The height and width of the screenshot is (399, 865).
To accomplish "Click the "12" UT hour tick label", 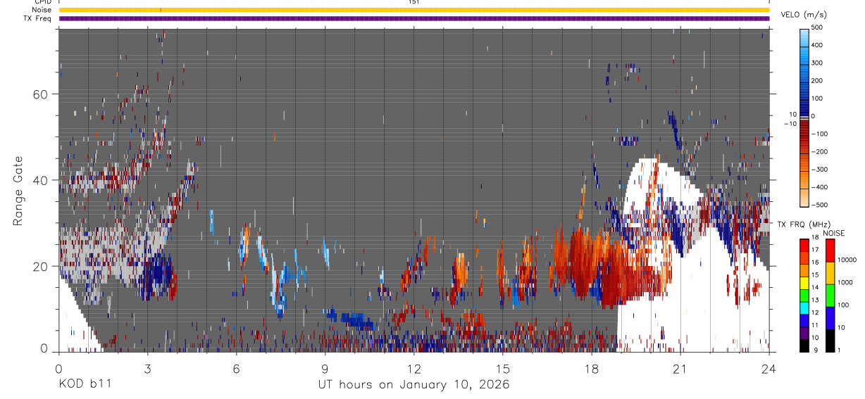I will coord(414,368).
